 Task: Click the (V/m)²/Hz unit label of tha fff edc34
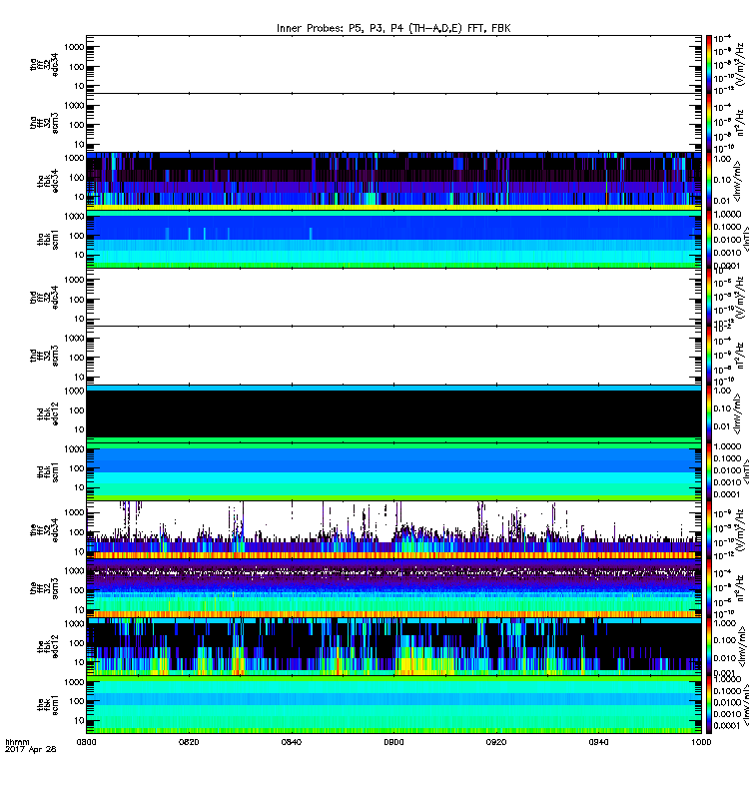pos(740,65)
